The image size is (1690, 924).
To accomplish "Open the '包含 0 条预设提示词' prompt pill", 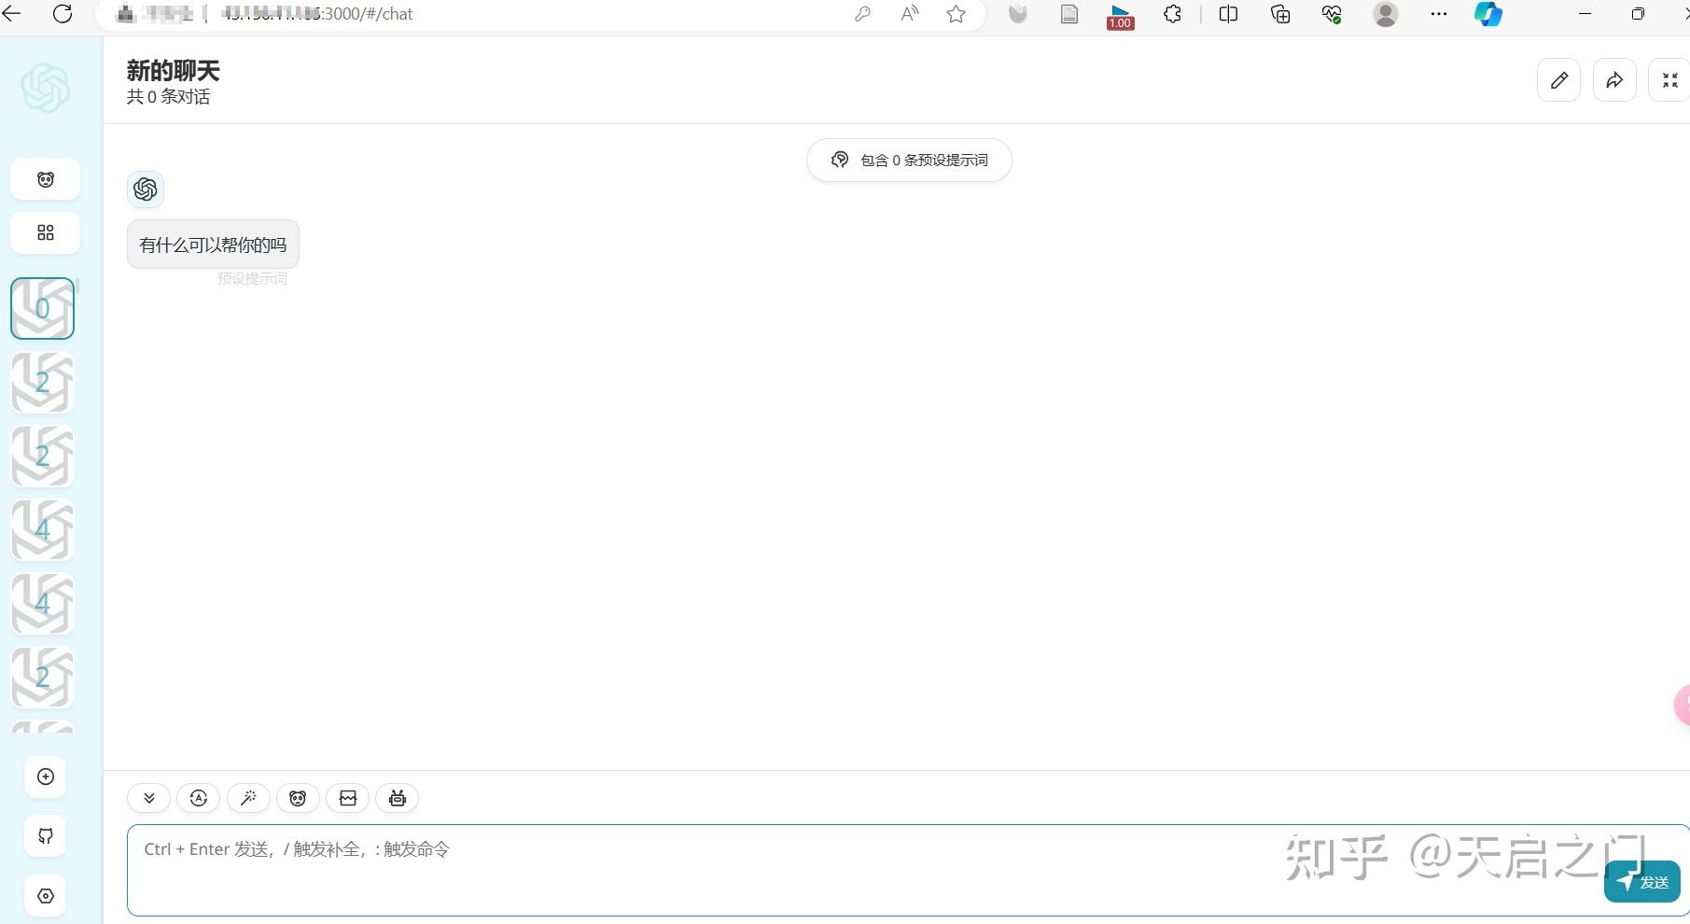I will coord(909,160).
